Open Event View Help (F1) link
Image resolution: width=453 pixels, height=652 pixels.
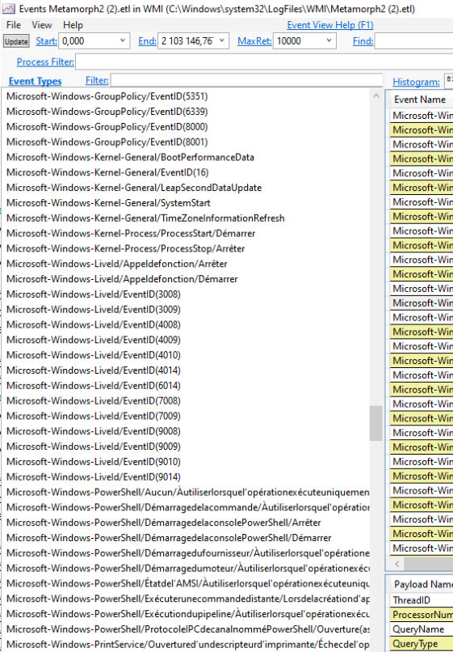point(330,25)
